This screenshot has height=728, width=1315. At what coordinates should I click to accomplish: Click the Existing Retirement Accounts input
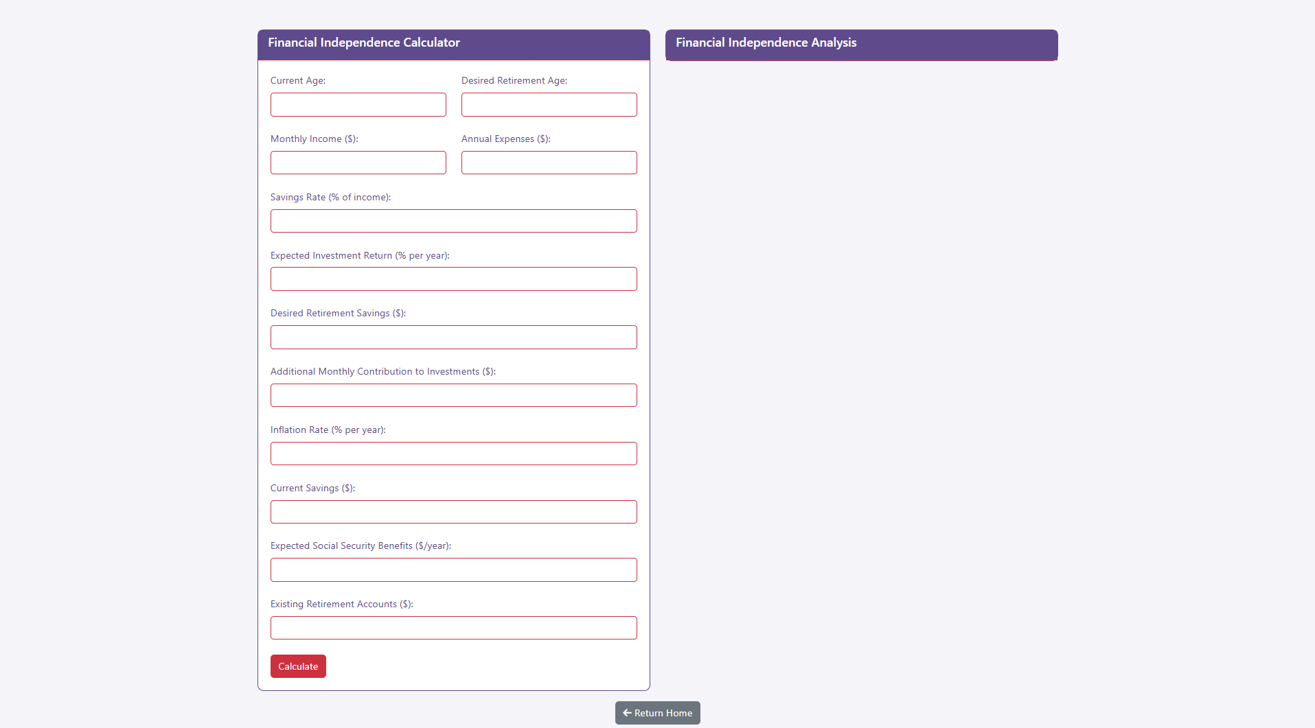click(453, 628)
